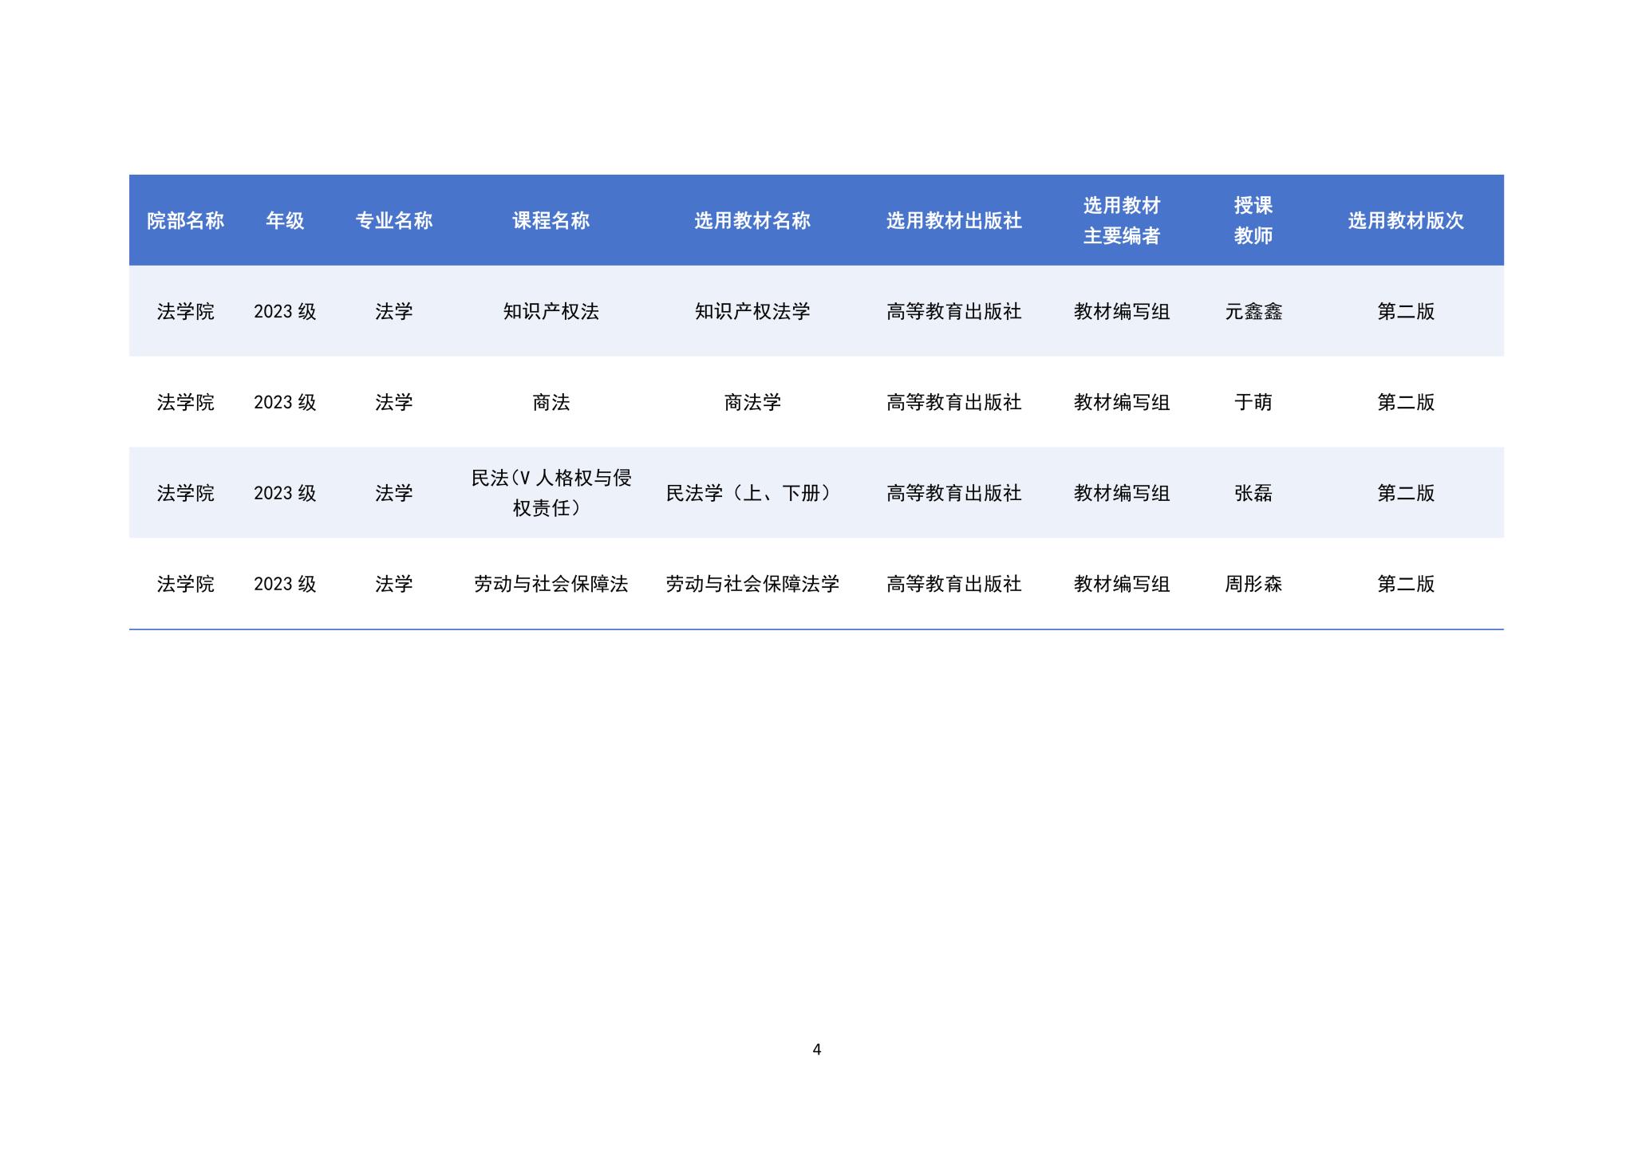Click major 法学 in 周彤森 row
This screenshot has width=1634, height=1155.
[x=393, y=585]
